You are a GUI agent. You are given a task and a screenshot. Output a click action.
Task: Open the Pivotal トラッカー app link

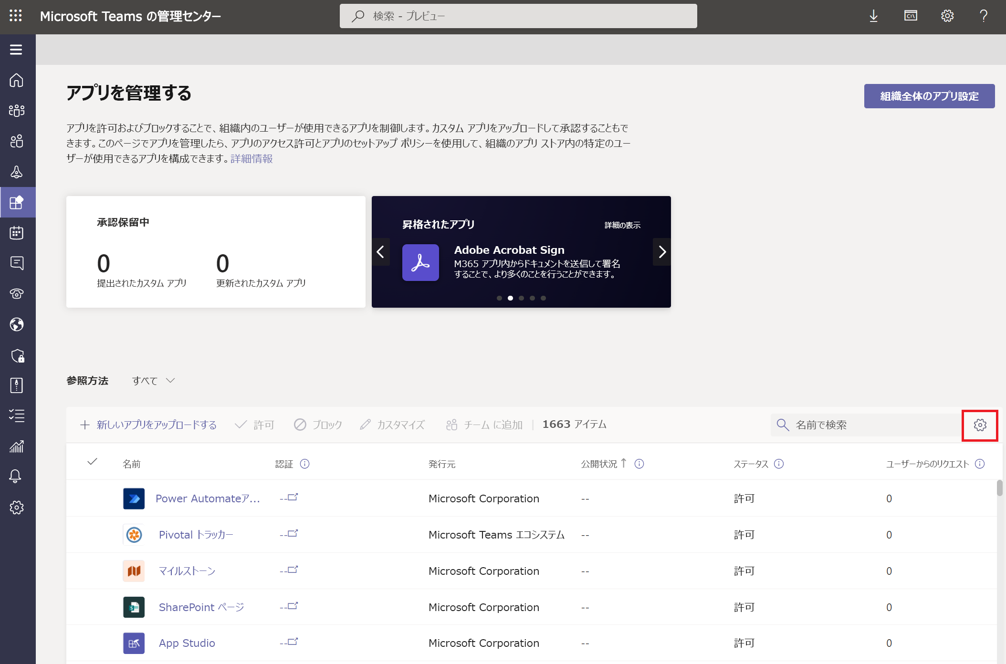pyautogui.click(x=196, y=535)
